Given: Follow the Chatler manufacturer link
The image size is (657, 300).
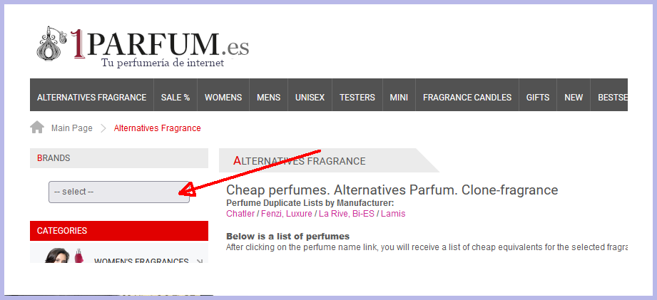Looking at the screenshot, I should [240, 214].
